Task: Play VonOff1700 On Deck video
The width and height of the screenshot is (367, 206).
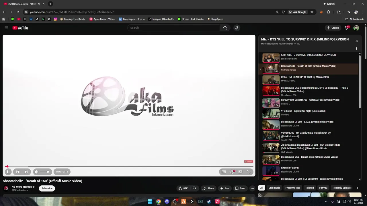Action: pyautogui.click(x=308, y=136)
